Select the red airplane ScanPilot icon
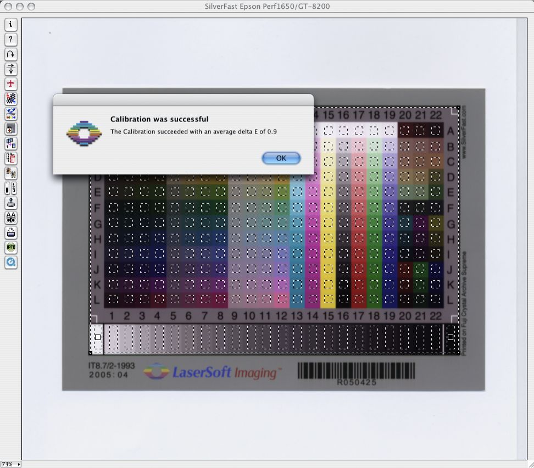This screenshot has width=534, height=468. click(x=10, y=84)
